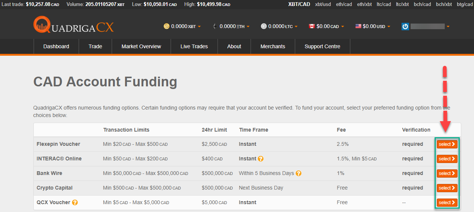Click the 24hr Limit column header
Viewport: 474px width, 212px height.
pyautogui.click(x=214, y=130)
